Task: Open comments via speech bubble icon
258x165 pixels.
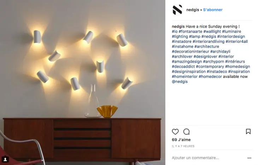Action: pyautogui.click(x=186, y=132)
